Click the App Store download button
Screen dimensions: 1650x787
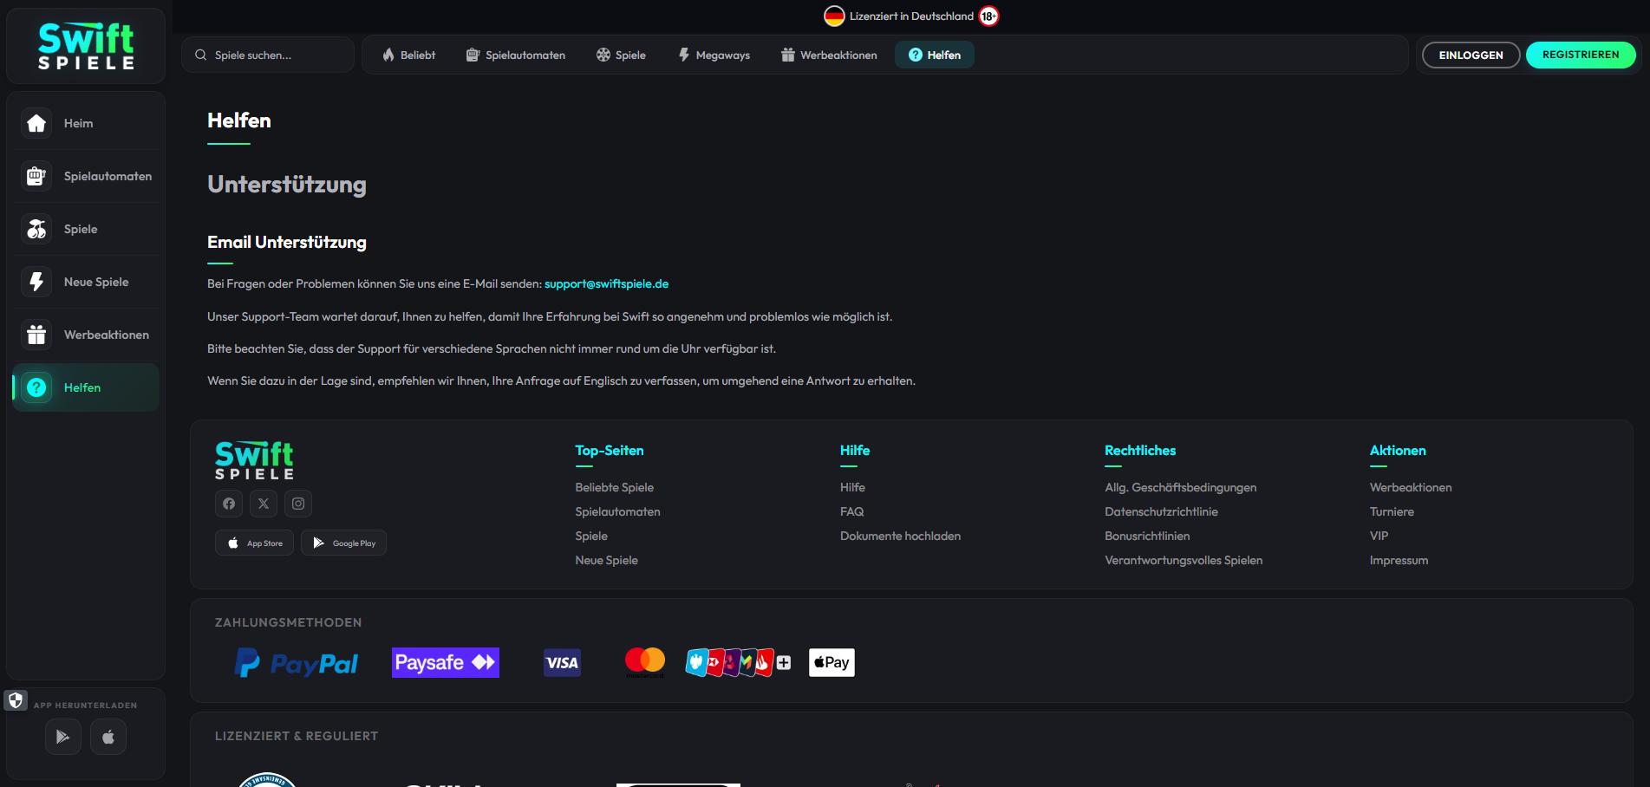pos(254,543)
